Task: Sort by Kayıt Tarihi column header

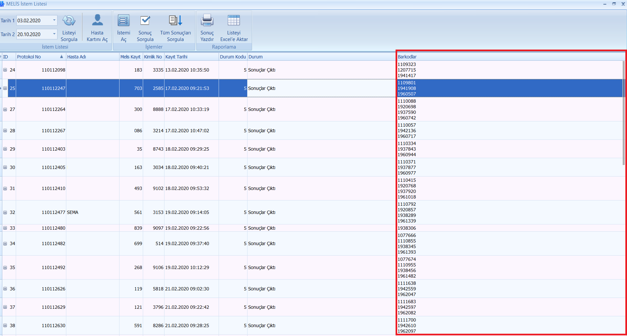Action: tap(190, 57)
